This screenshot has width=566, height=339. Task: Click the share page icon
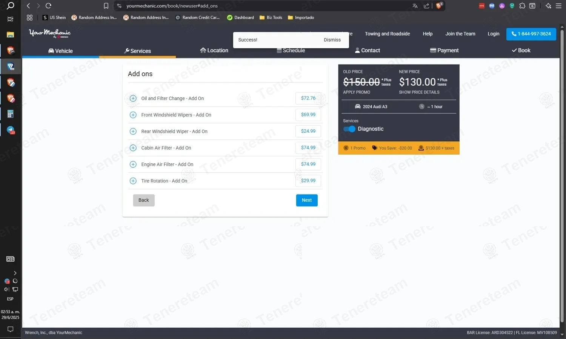tap(426, 6)
